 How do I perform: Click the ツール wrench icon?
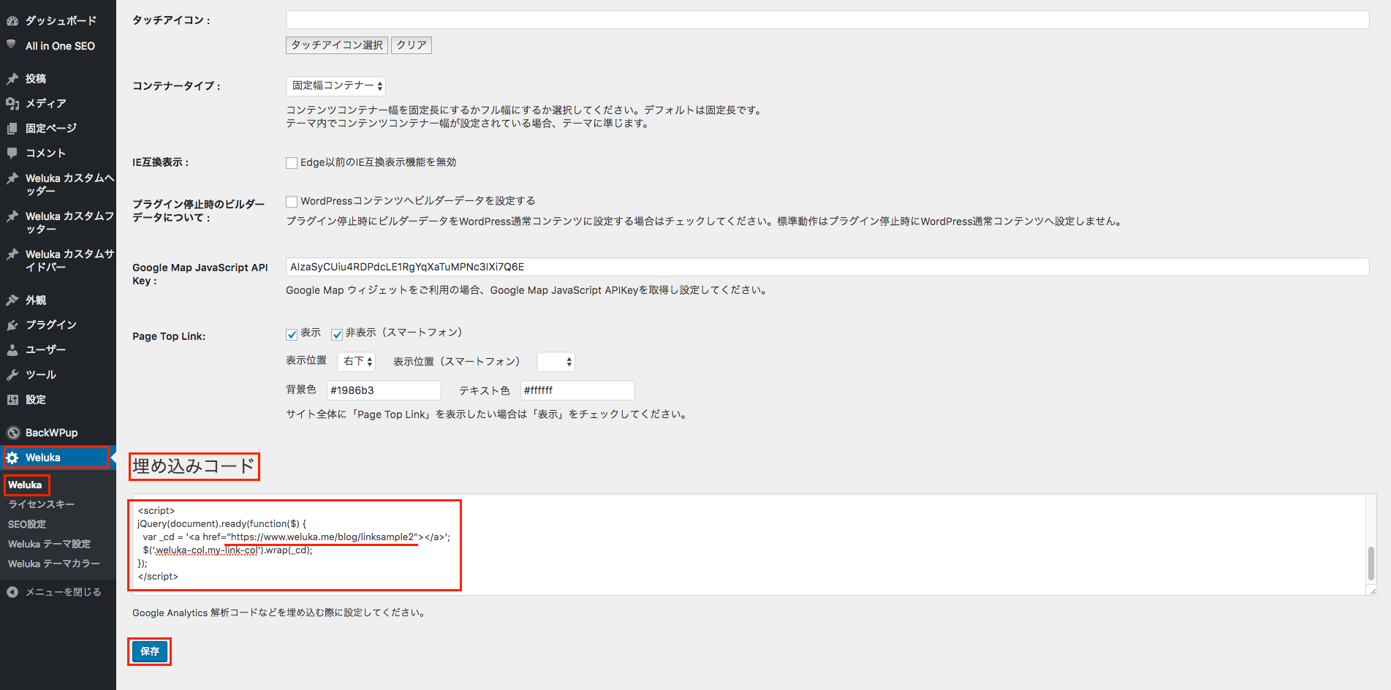[x=12, y=374]
